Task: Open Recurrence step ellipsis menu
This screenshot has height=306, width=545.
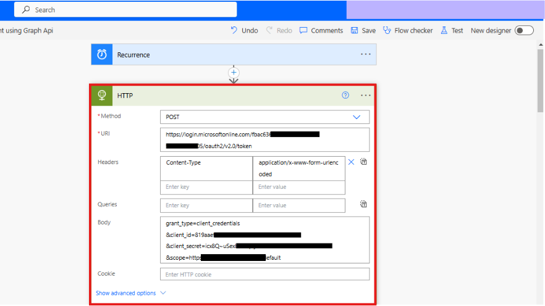Action: [x=366, y=54]
